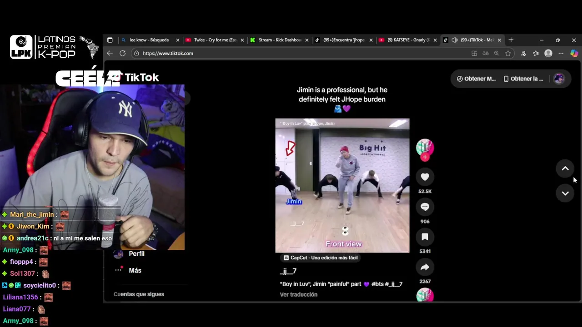Open a new browser tab
The width and height of the screenshot is (582, 327).
(511, 40)
